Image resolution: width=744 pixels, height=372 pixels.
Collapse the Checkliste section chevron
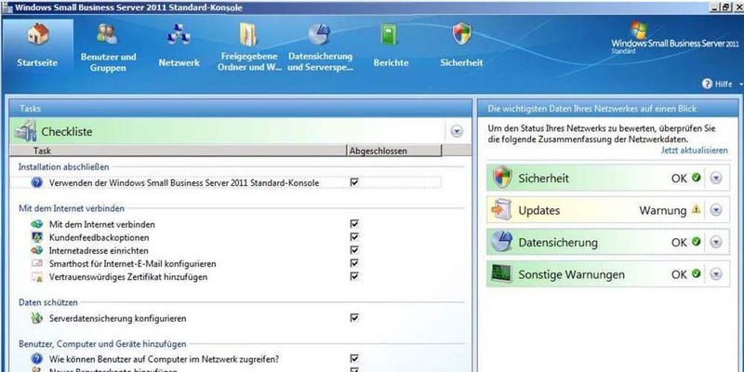point(457,131)
